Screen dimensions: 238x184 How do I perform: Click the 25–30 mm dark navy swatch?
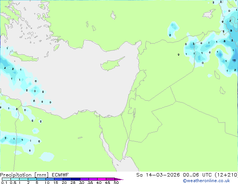click(x=75, y=179)
